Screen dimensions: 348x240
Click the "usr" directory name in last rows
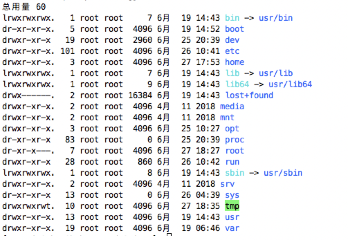point(232,217)
